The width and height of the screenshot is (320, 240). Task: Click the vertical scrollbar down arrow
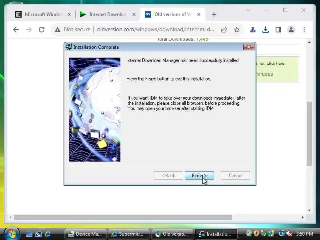309,210
